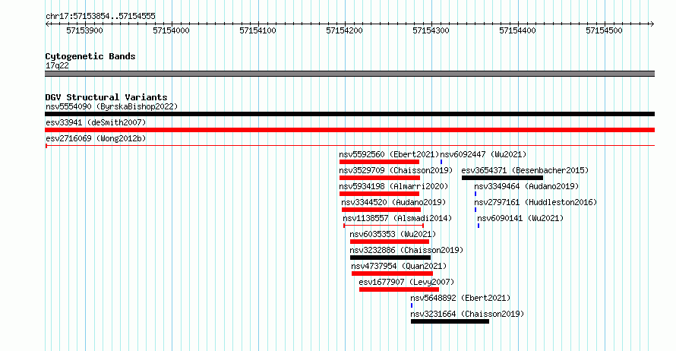Click the nsv6092447 (Wu2021) label
The width and height of the screenshot is (676, 351).
point(483,154)
